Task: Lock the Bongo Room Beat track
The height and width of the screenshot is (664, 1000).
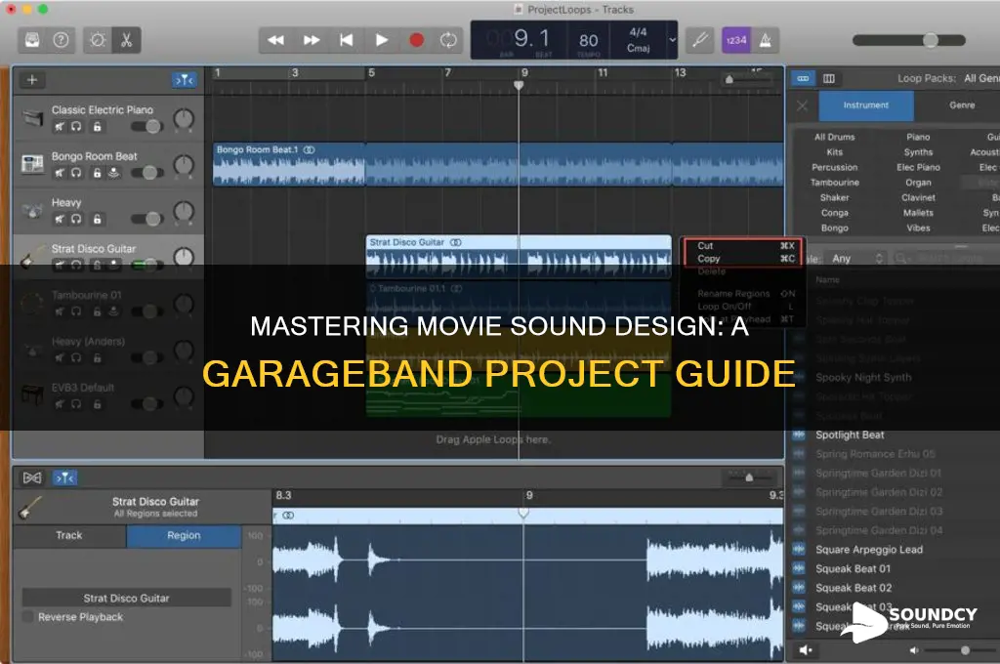Action: (x=97, y=173)
